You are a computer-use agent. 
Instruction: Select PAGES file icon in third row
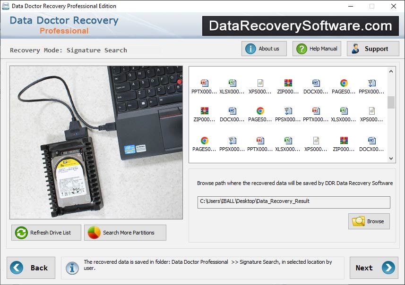(x=204, y=140)
